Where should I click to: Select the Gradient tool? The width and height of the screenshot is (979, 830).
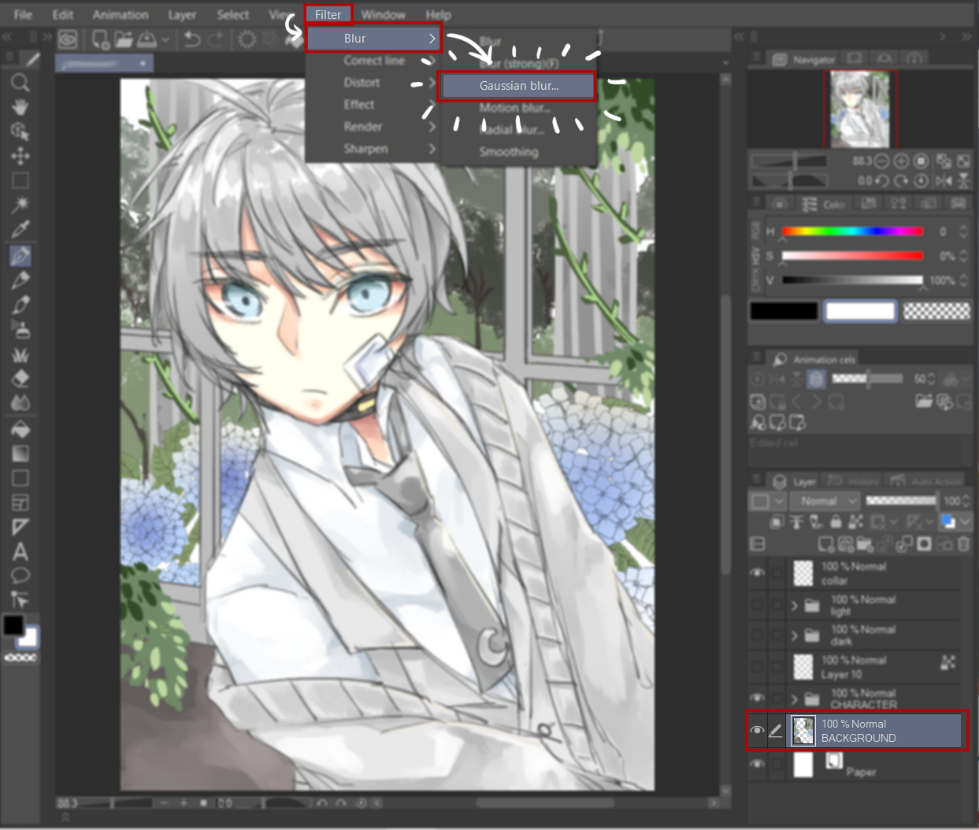[20, 454]
